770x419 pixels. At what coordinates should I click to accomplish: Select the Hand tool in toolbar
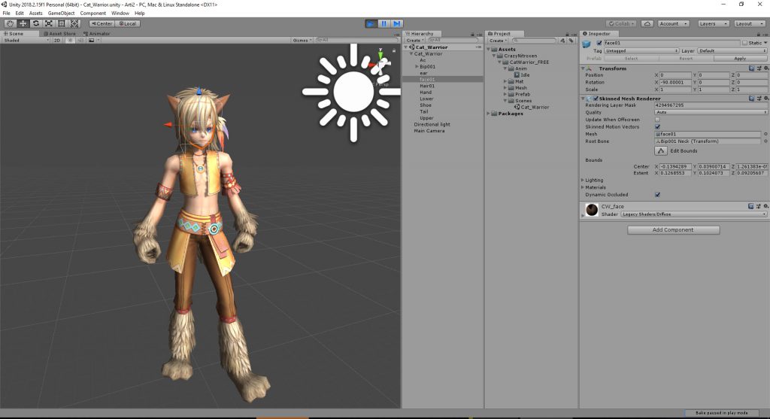[10, 23]
